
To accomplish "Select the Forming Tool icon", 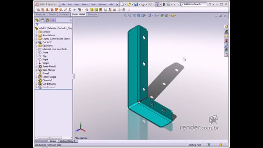I will click(87, 10).
